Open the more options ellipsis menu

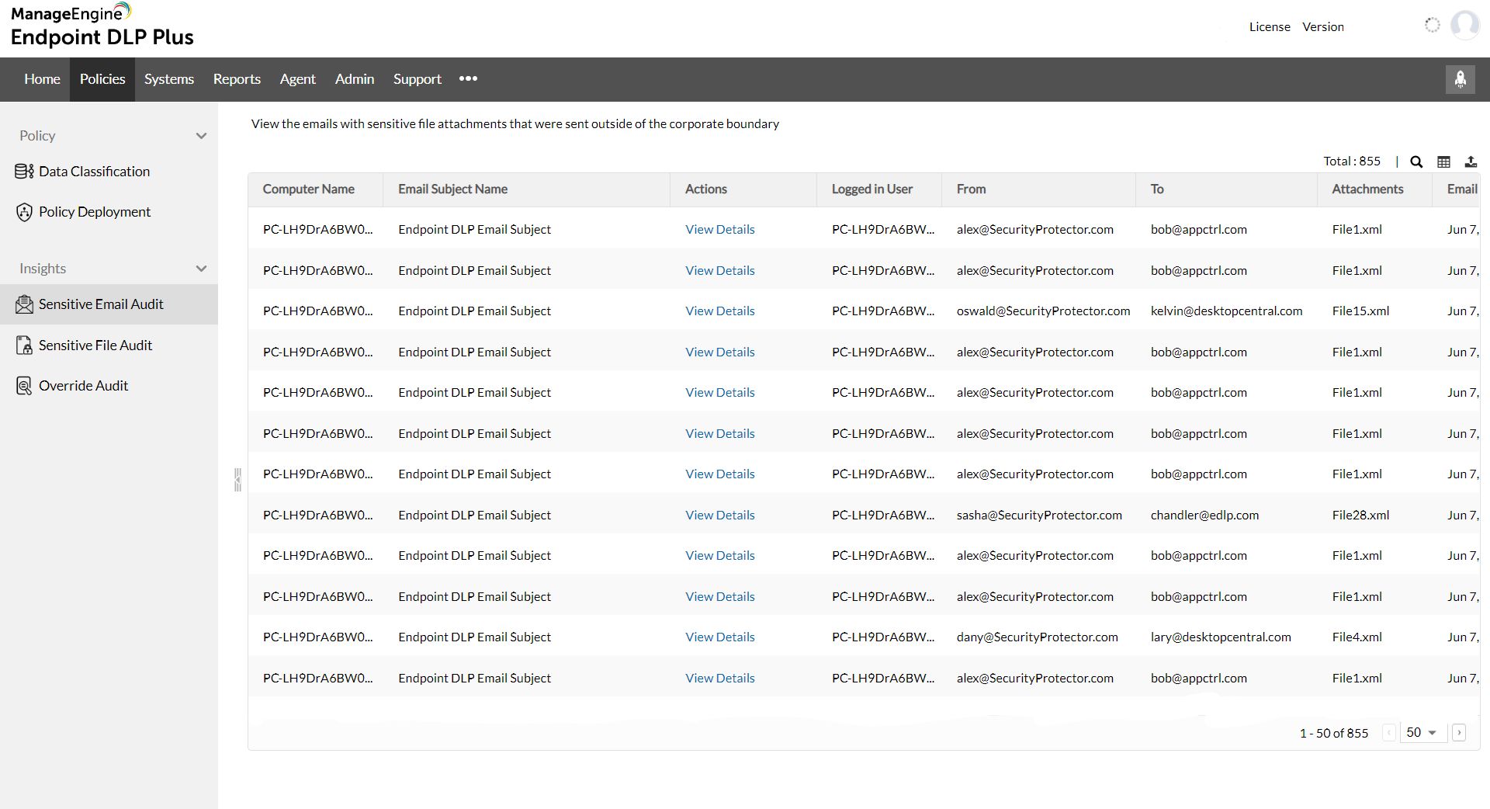(468, 79)
